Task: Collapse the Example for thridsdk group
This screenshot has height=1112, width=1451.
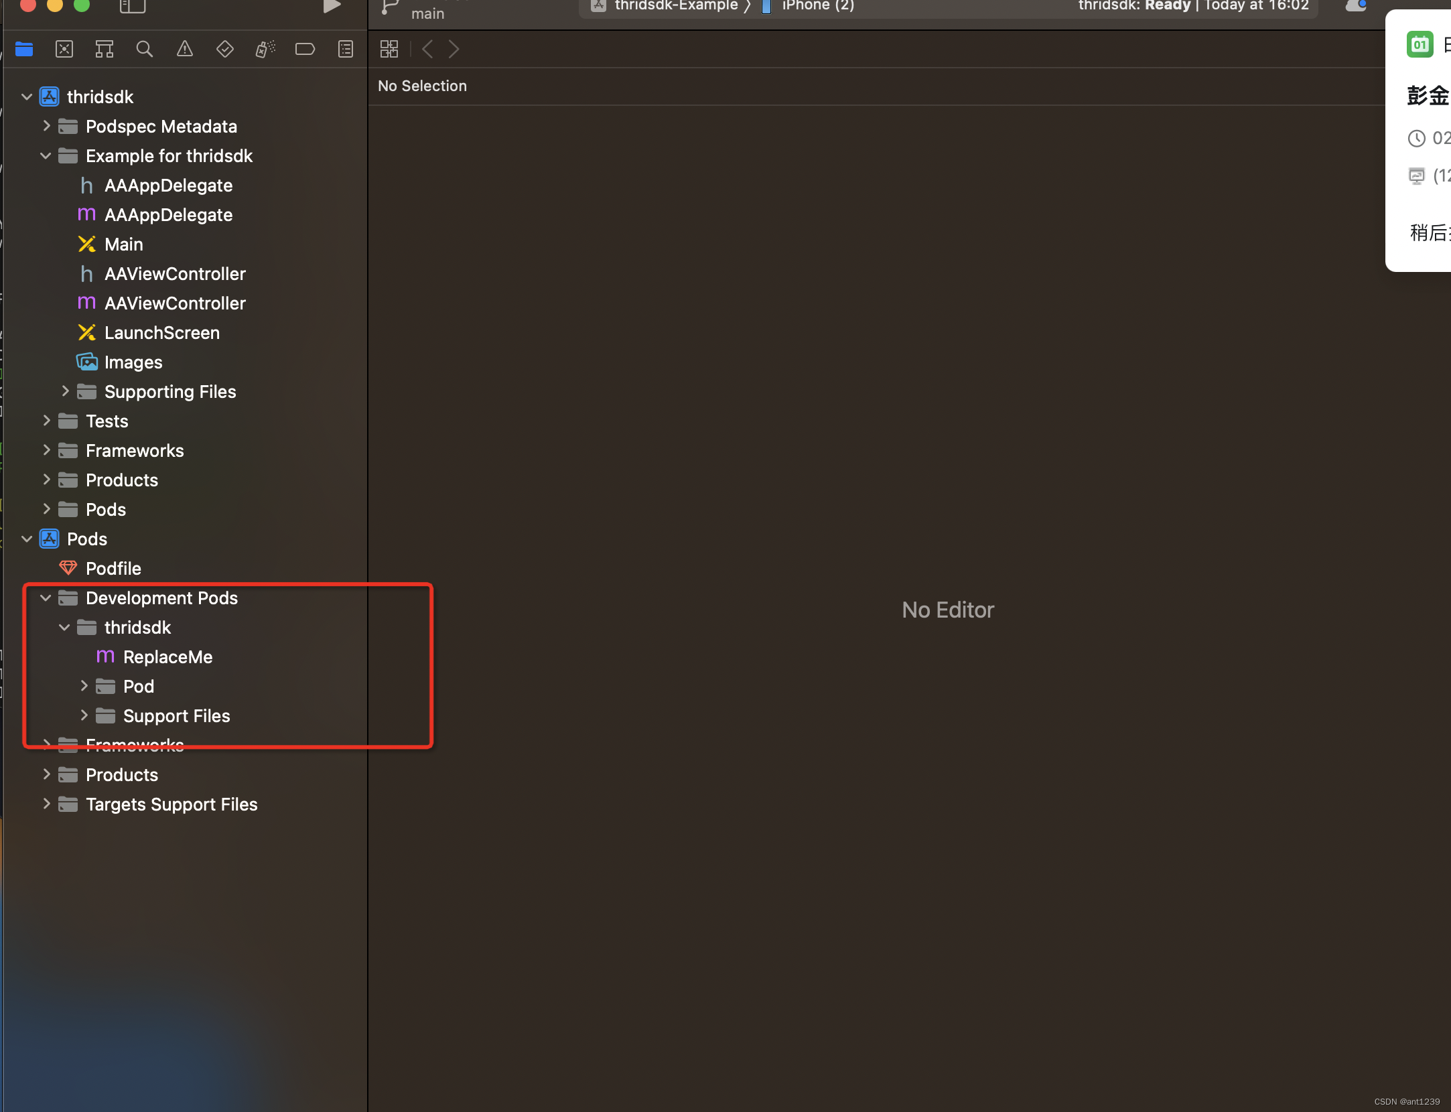Action: point(46,156)
